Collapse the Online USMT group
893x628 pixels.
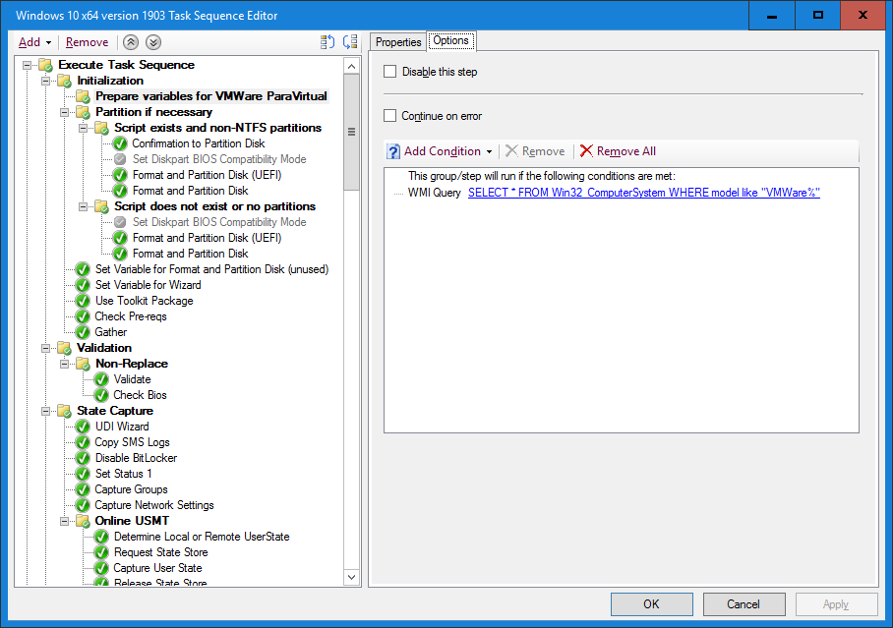point(64,521)
